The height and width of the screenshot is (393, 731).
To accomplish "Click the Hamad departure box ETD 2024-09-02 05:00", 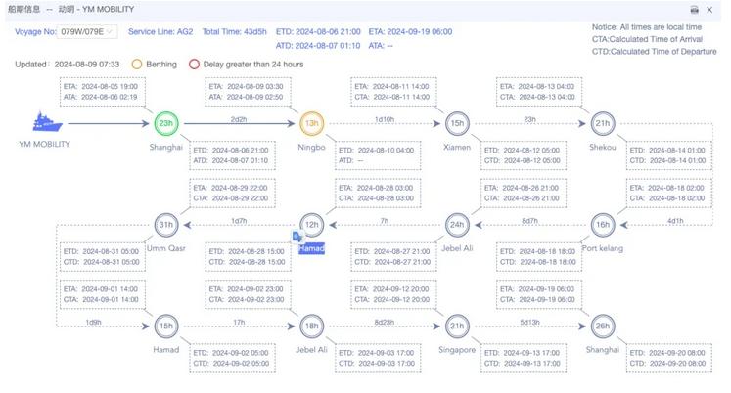I will click(232, 358).
